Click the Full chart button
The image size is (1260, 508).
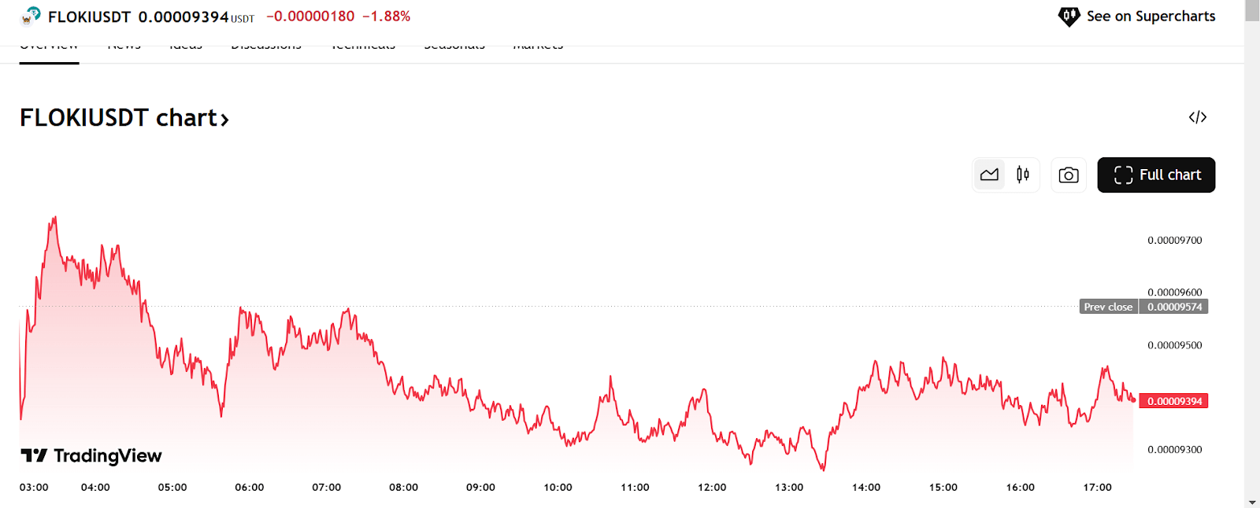click(x=1156, y=175)
